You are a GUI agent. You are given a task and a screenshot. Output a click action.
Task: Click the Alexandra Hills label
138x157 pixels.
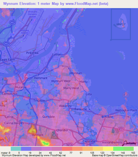click(x=112, y=142)
